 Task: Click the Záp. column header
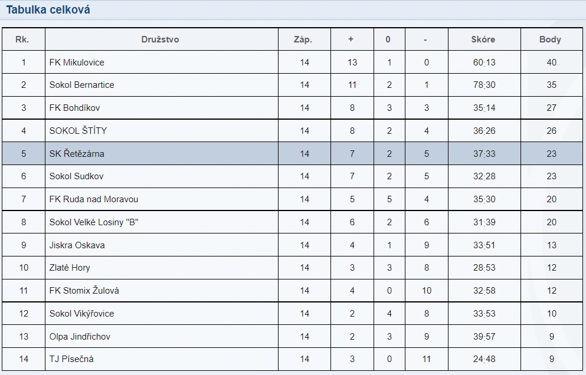pos(303,40)
